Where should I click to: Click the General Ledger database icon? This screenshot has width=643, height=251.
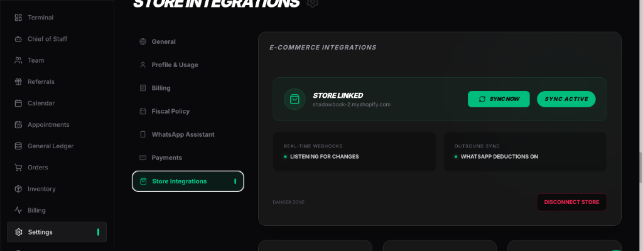pos(18,146)
